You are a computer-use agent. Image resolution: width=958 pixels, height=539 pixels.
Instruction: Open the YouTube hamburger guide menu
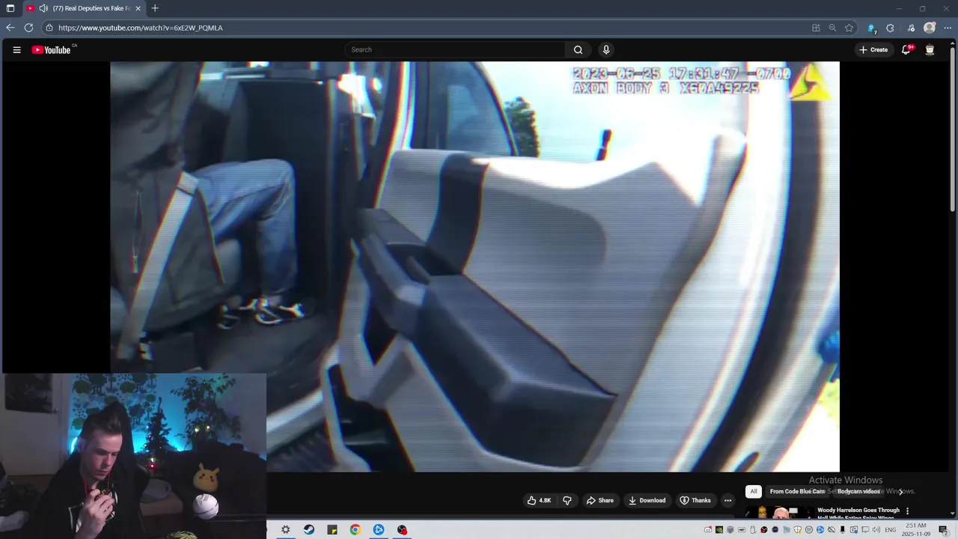click(x=16, y=50)
